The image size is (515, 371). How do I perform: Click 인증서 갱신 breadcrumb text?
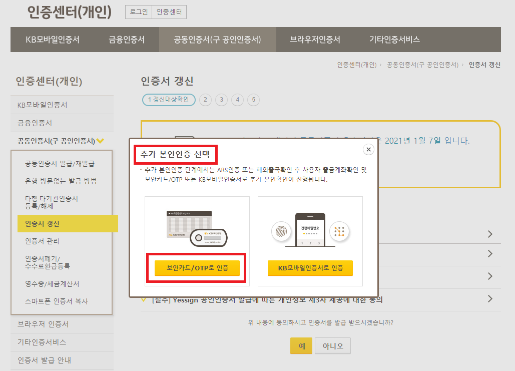(484, 65)
